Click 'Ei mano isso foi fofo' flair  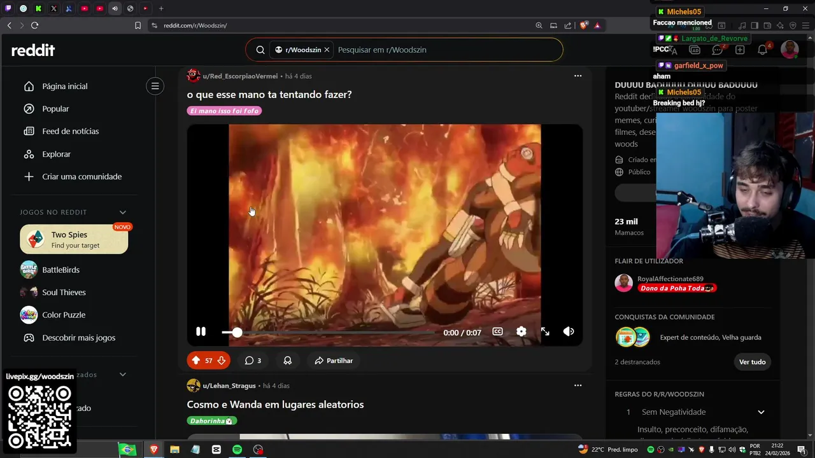[x=224, y=111]
